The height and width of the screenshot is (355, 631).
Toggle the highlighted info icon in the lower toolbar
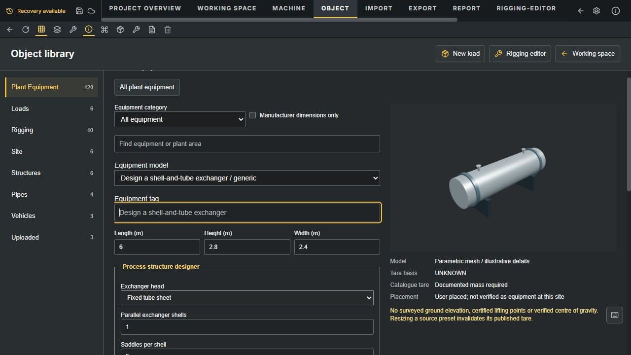(89, 30)
